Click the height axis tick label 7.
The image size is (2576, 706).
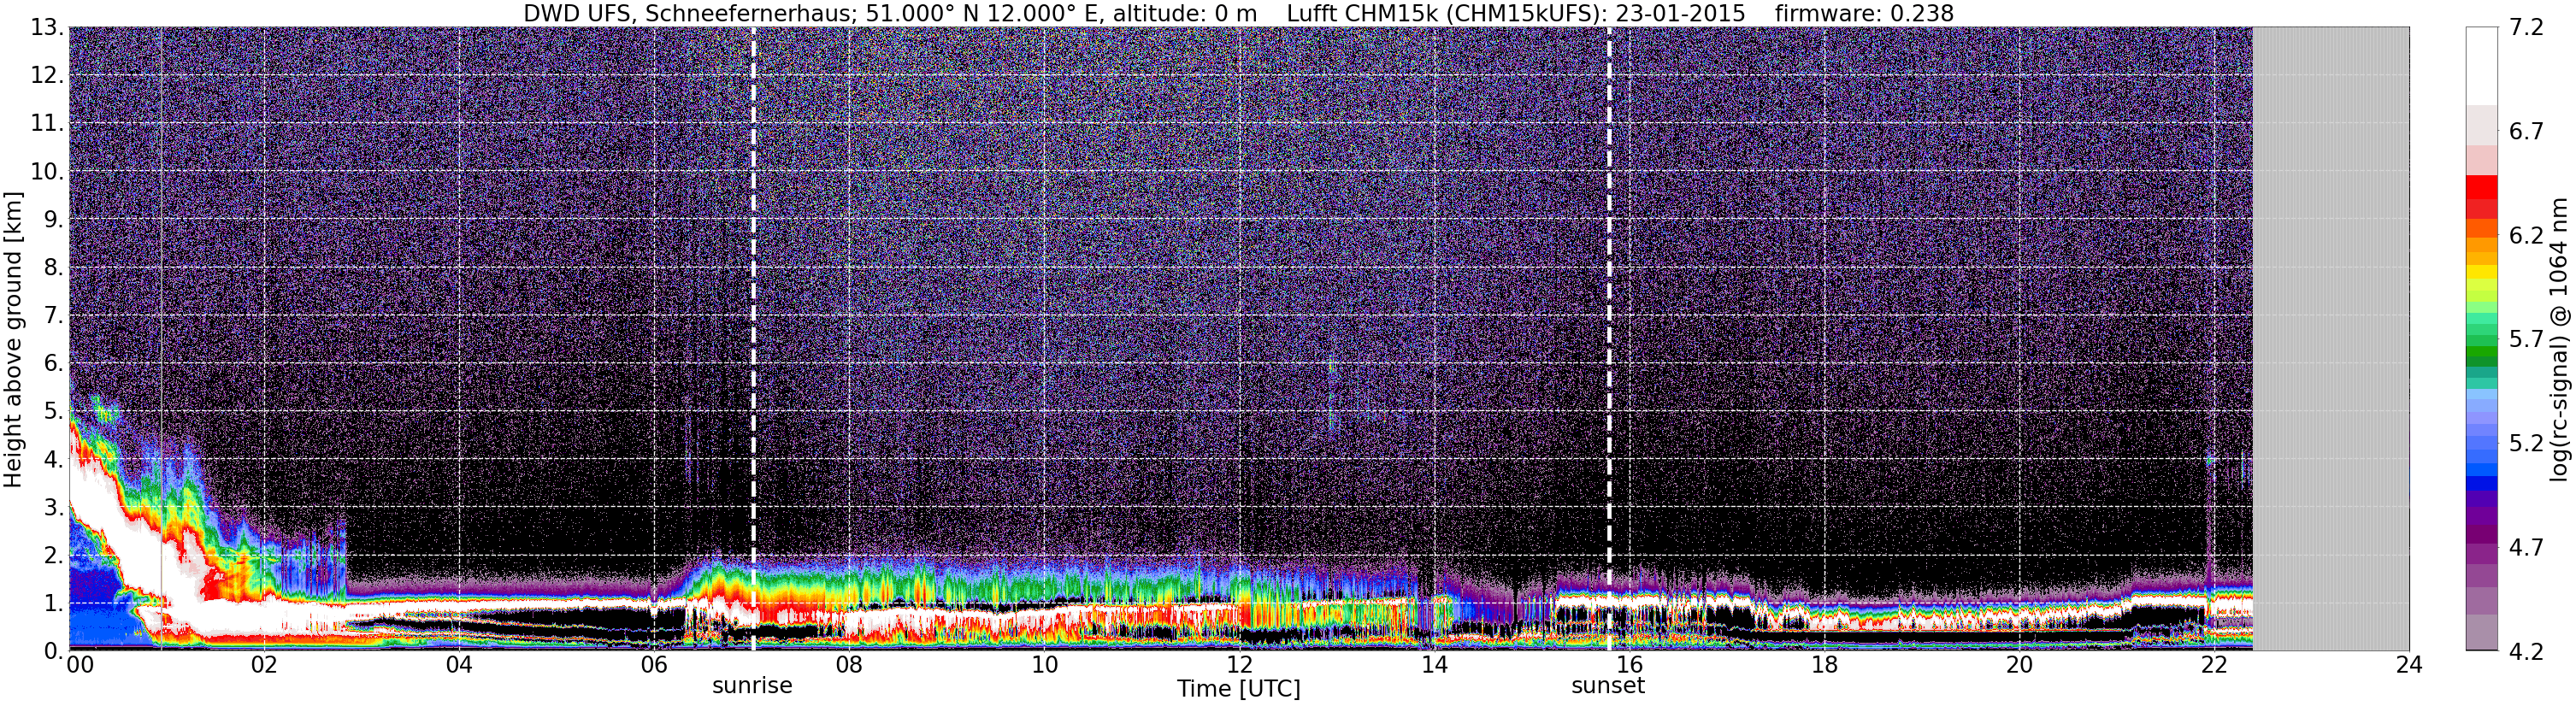(x=53, y=316)
